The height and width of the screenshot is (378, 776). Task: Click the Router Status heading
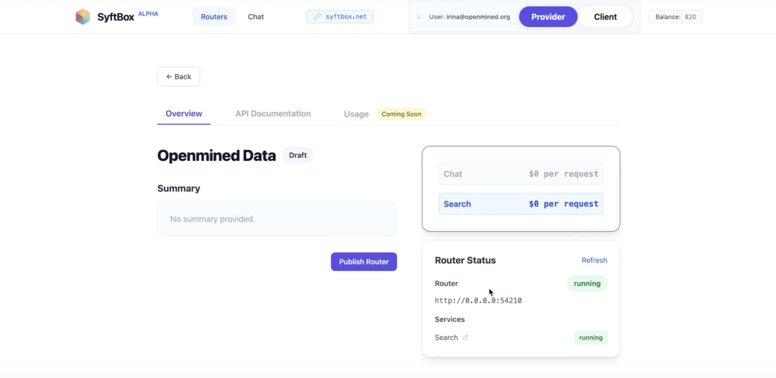coord(465,260)
